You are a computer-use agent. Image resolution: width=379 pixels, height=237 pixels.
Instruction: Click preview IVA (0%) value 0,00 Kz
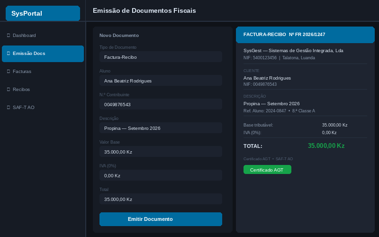(x=329, y=133)
